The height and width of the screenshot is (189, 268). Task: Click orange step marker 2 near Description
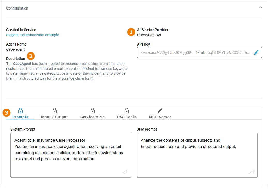tap(31, 56)
